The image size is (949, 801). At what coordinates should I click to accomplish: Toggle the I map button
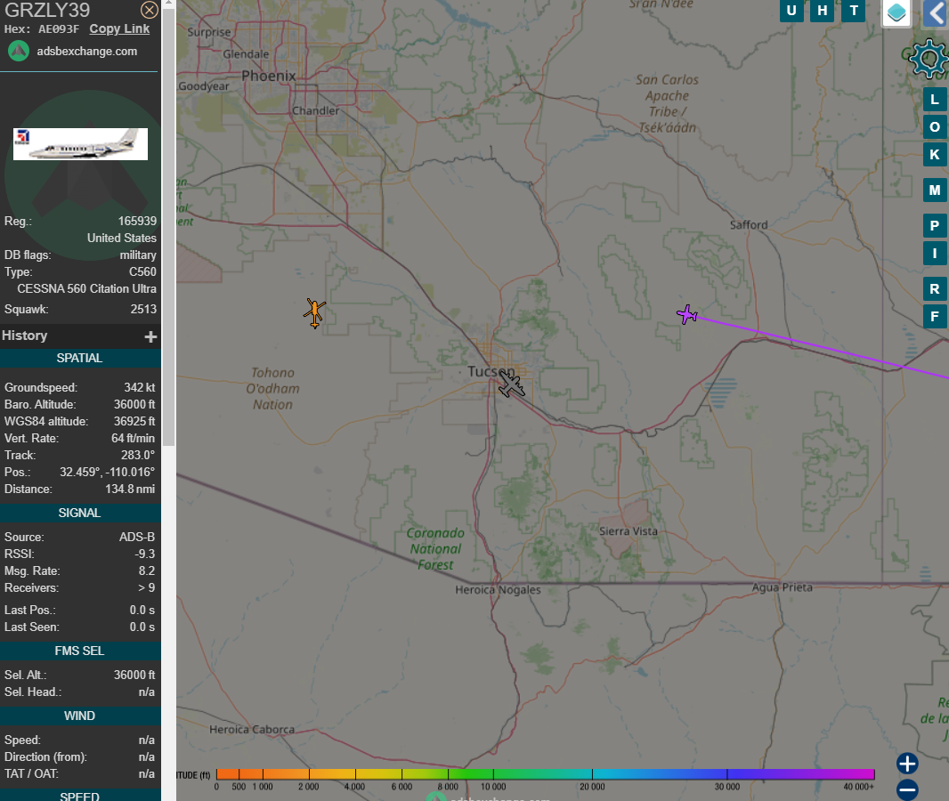tap(935, 254)
